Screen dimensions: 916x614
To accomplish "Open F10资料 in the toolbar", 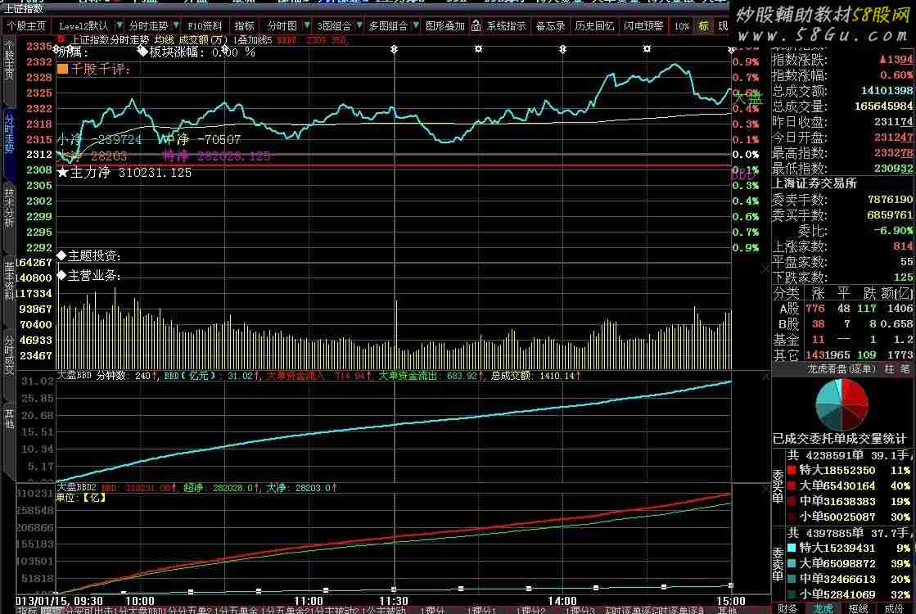I will point(205,26).
